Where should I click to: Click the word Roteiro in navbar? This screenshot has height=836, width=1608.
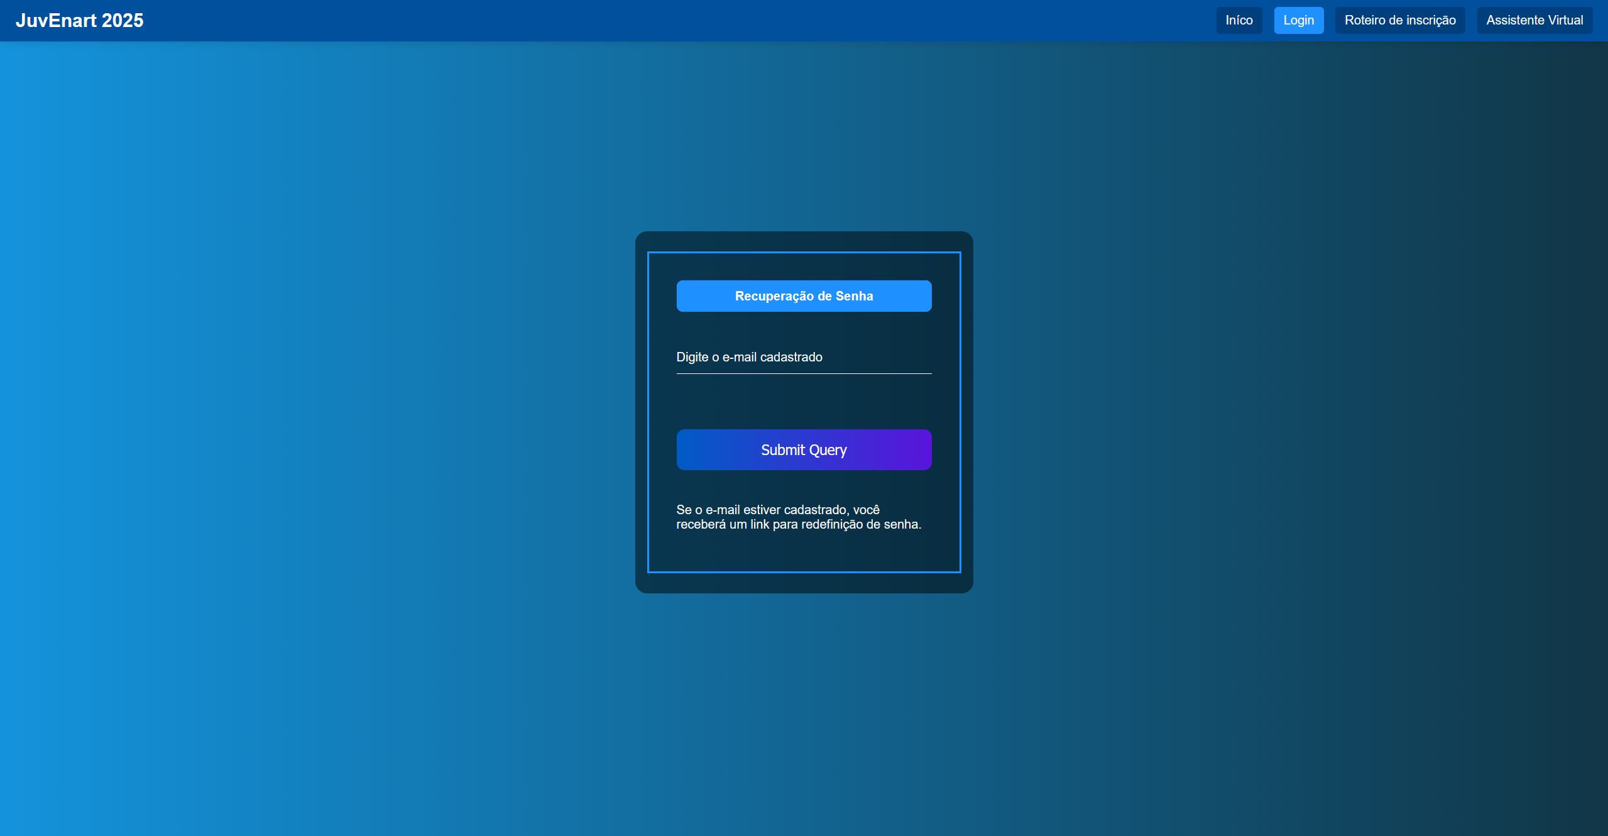click(1364, 21)
